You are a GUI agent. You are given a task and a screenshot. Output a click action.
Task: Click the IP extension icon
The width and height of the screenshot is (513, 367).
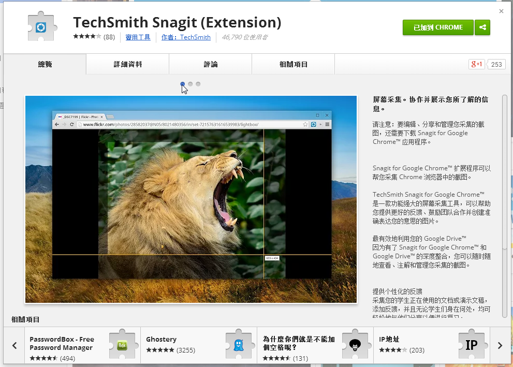click(x=472, y=345)
